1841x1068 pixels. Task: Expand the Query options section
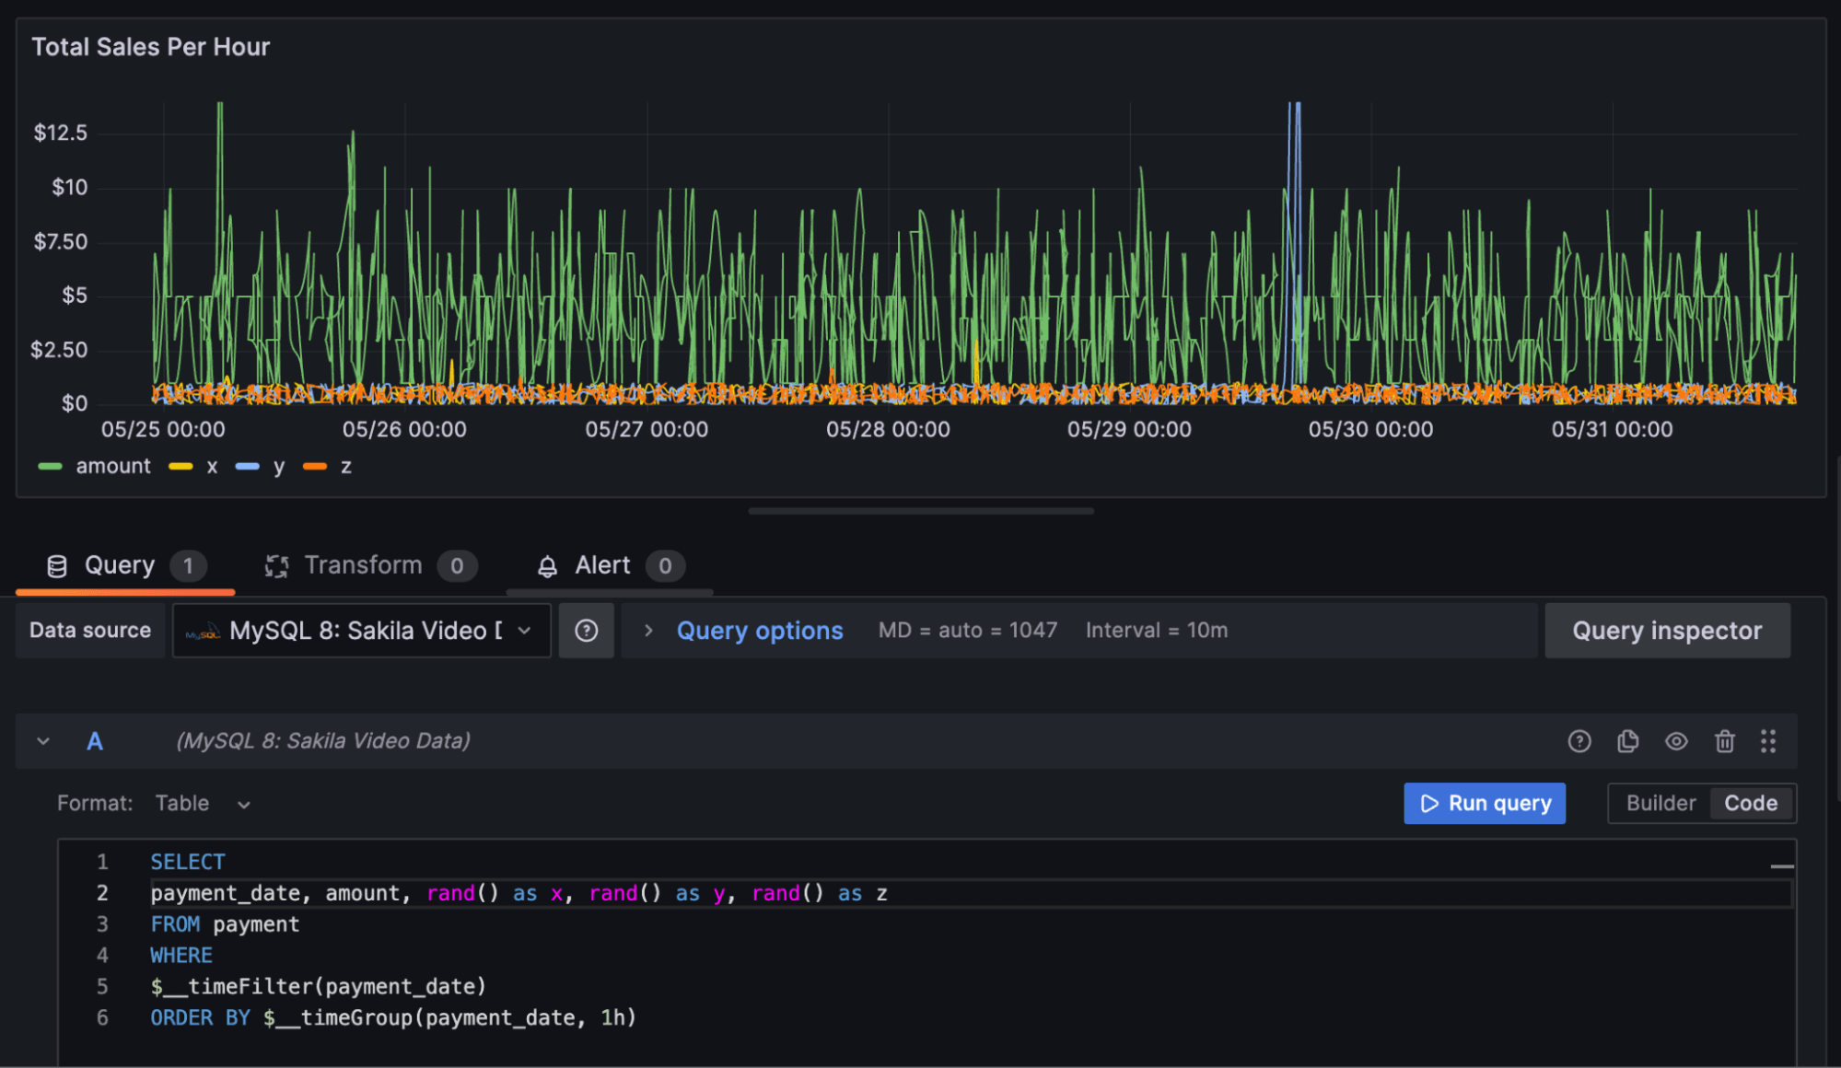(759, 631)
